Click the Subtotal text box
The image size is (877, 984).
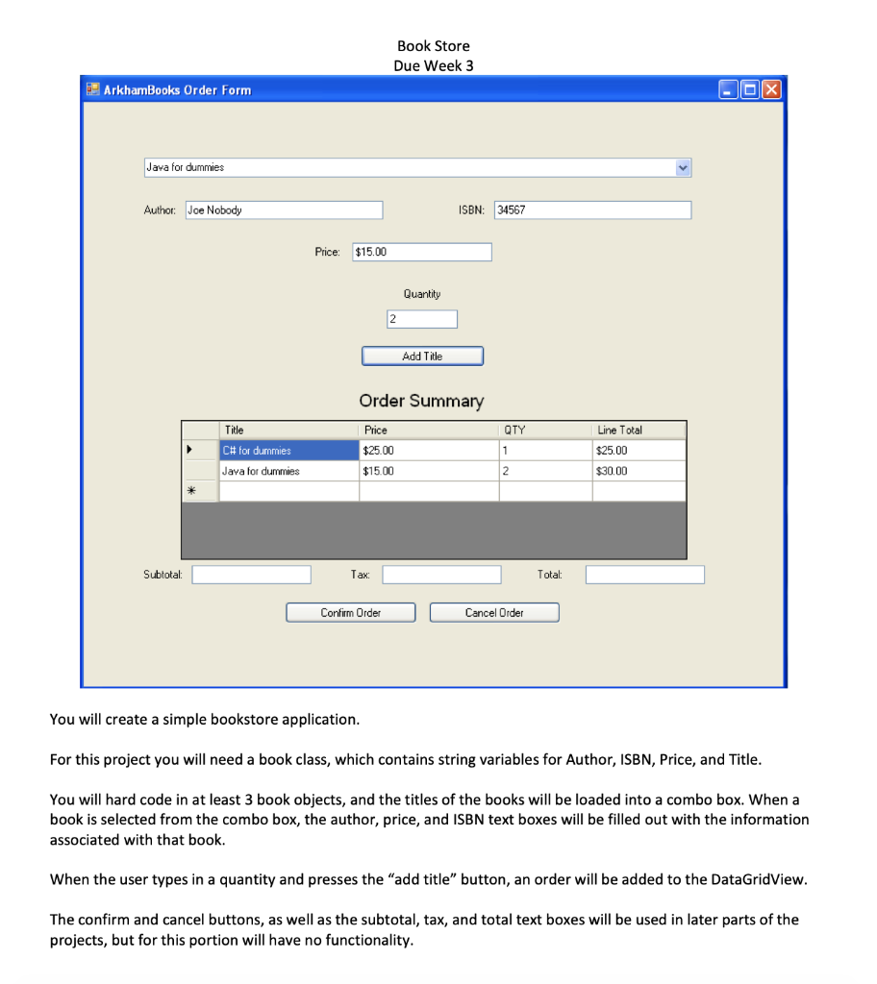coord(251,574)
